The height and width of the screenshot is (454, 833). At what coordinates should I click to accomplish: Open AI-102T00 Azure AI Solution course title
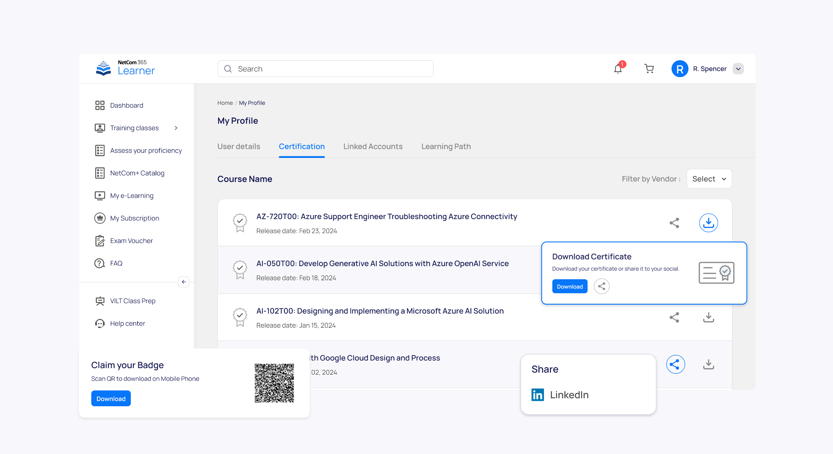(x=380, y=311)
